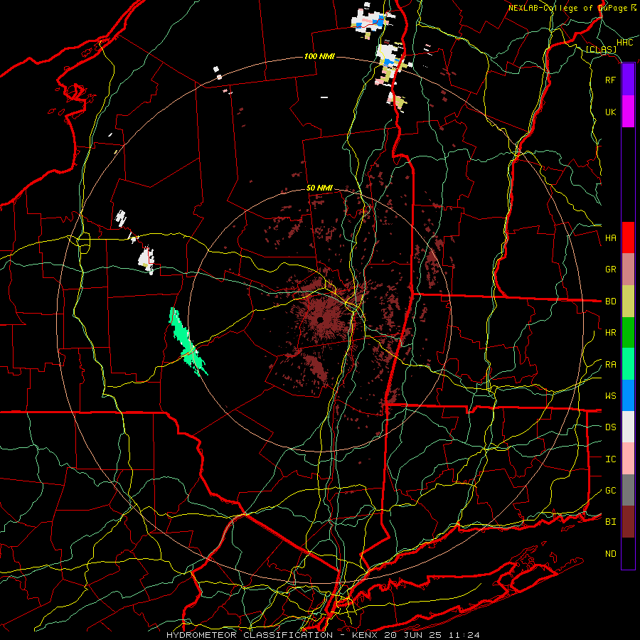Viewport: 640px width, 640px height.
Task: Click the brown BI biological swatch
Action: pyautogui.click(x=628, y=522)
